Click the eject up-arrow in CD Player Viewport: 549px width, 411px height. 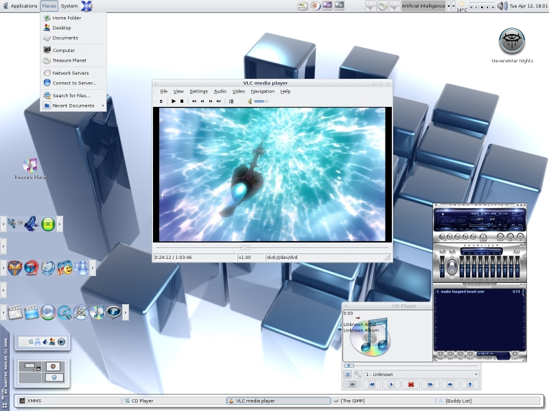(x=470, y=384)
